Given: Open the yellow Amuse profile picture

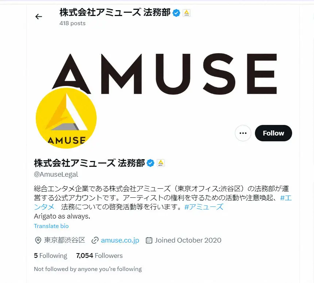Looking at the screenshot, I should coord(66,118).
